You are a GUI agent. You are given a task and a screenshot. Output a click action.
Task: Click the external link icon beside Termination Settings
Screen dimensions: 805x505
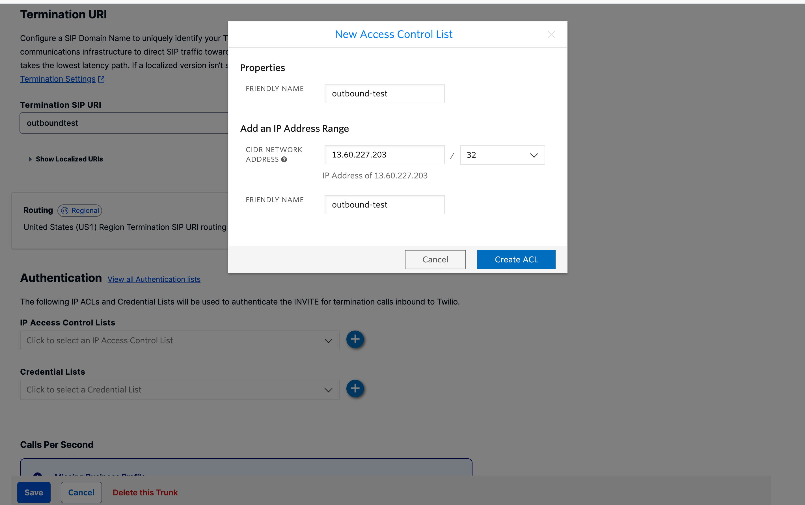click(x=101, y=79)
